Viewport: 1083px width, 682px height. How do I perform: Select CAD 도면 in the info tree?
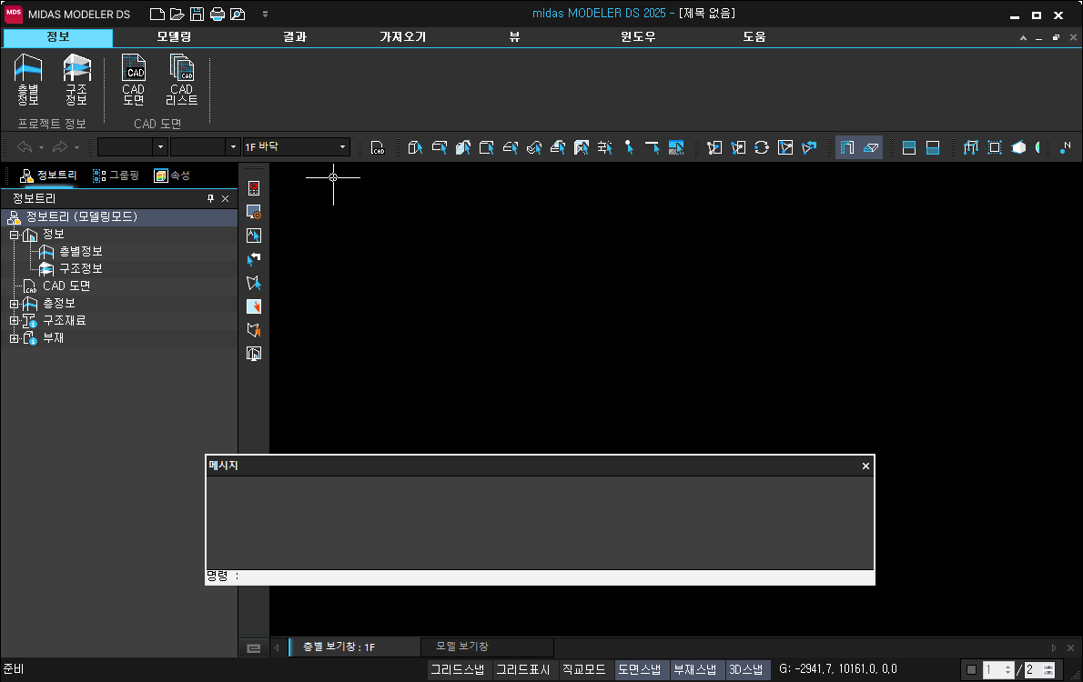tap(66, 286)
